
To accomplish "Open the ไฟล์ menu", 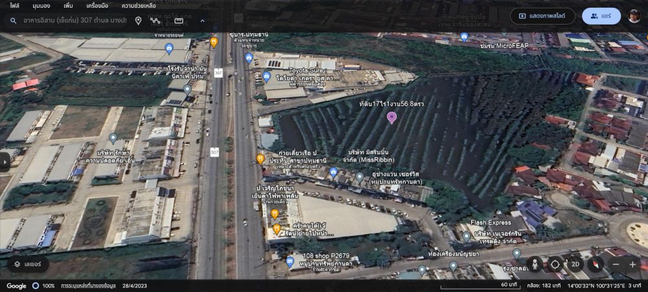I will [x=15, y=6].
